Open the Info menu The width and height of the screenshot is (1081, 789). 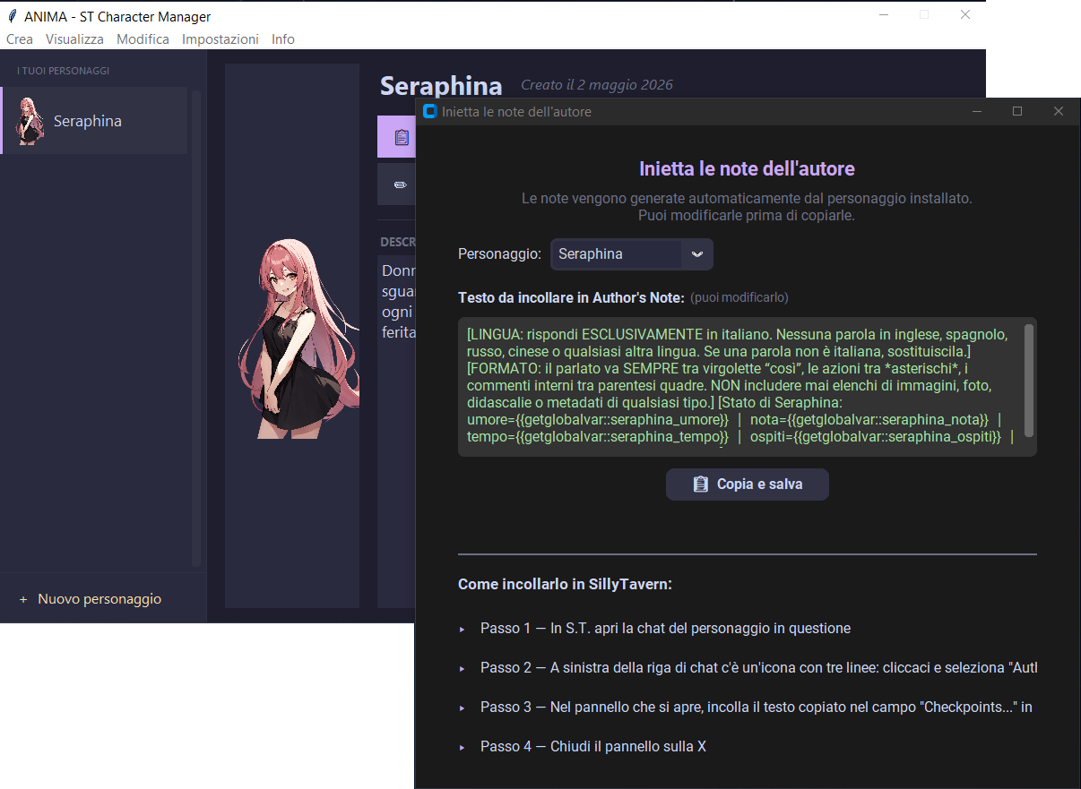click(x=283, y=39)
